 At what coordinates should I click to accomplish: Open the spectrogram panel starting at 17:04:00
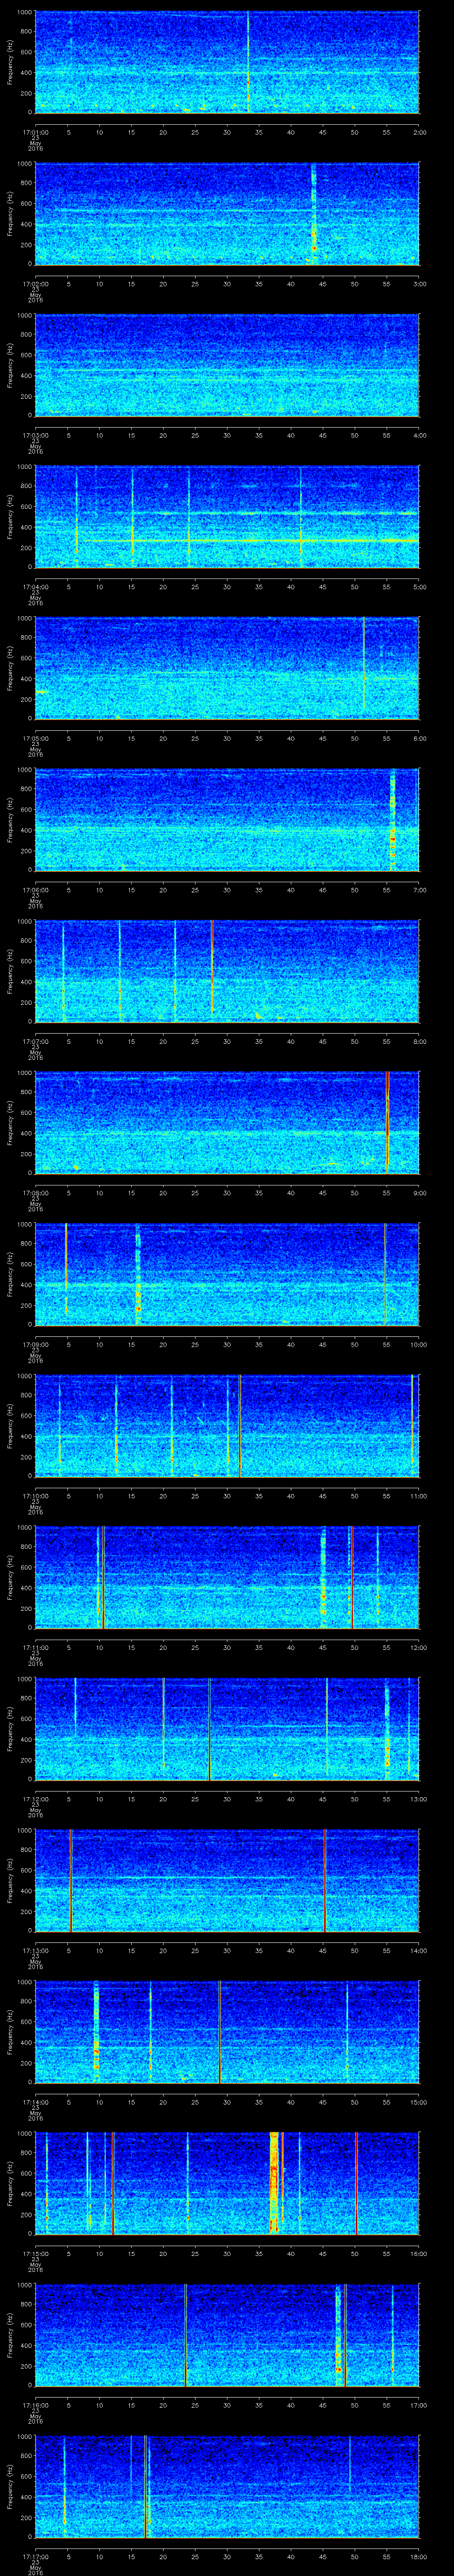click(227, 517)
